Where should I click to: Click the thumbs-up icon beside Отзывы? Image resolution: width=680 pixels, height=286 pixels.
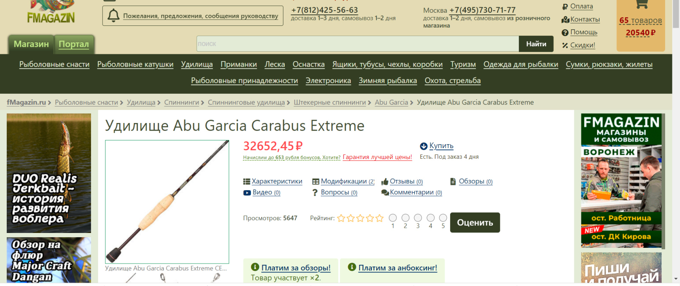tap(385, 182)
